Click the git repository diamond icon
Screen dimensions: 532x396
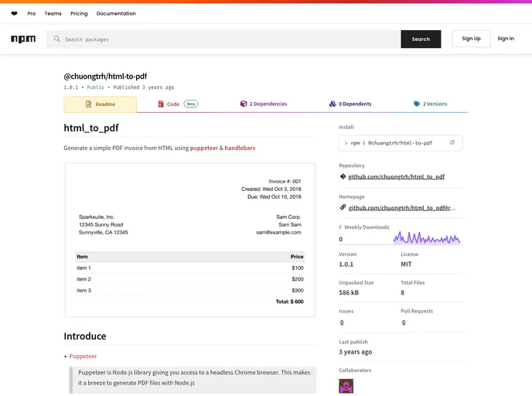pyautogui.click(x=343, y=176)
